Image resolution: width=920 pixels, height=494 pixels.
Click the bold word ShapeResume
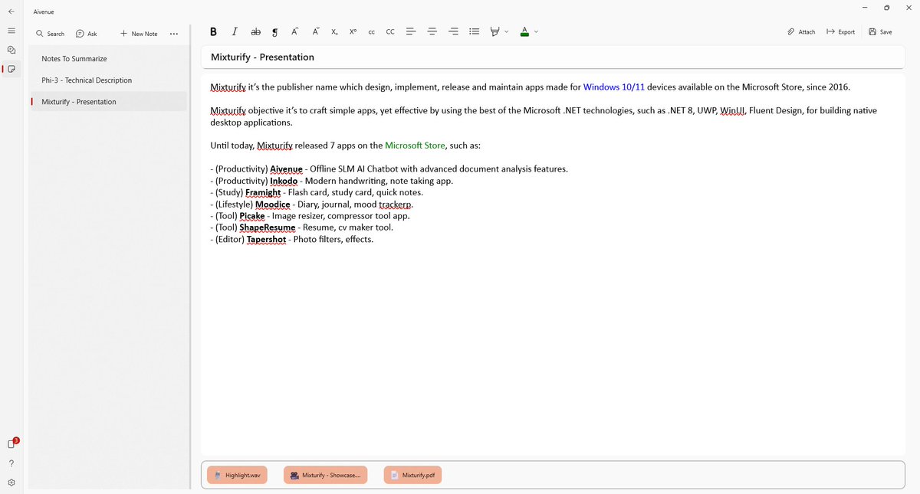(x=267, y=228)
